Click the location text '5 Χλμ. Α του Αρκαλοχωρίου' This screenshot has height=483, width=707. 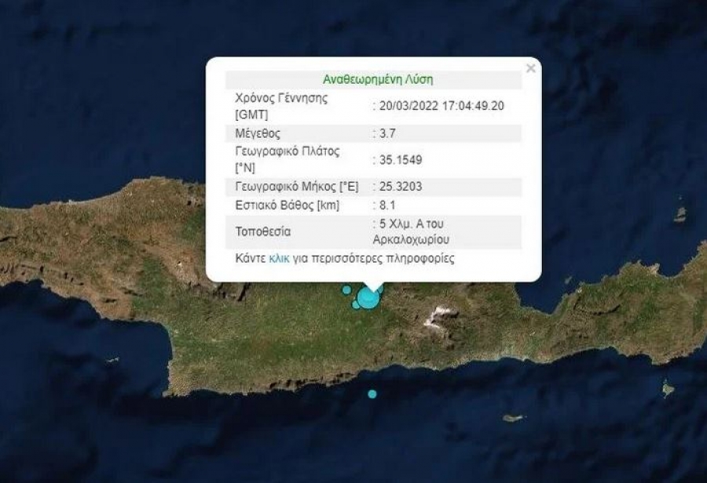click(x=416, y=232)
